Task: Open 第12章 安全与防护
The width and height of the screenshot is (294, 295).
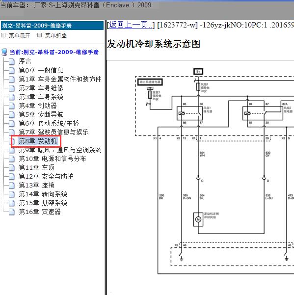Action: (46, 176)
